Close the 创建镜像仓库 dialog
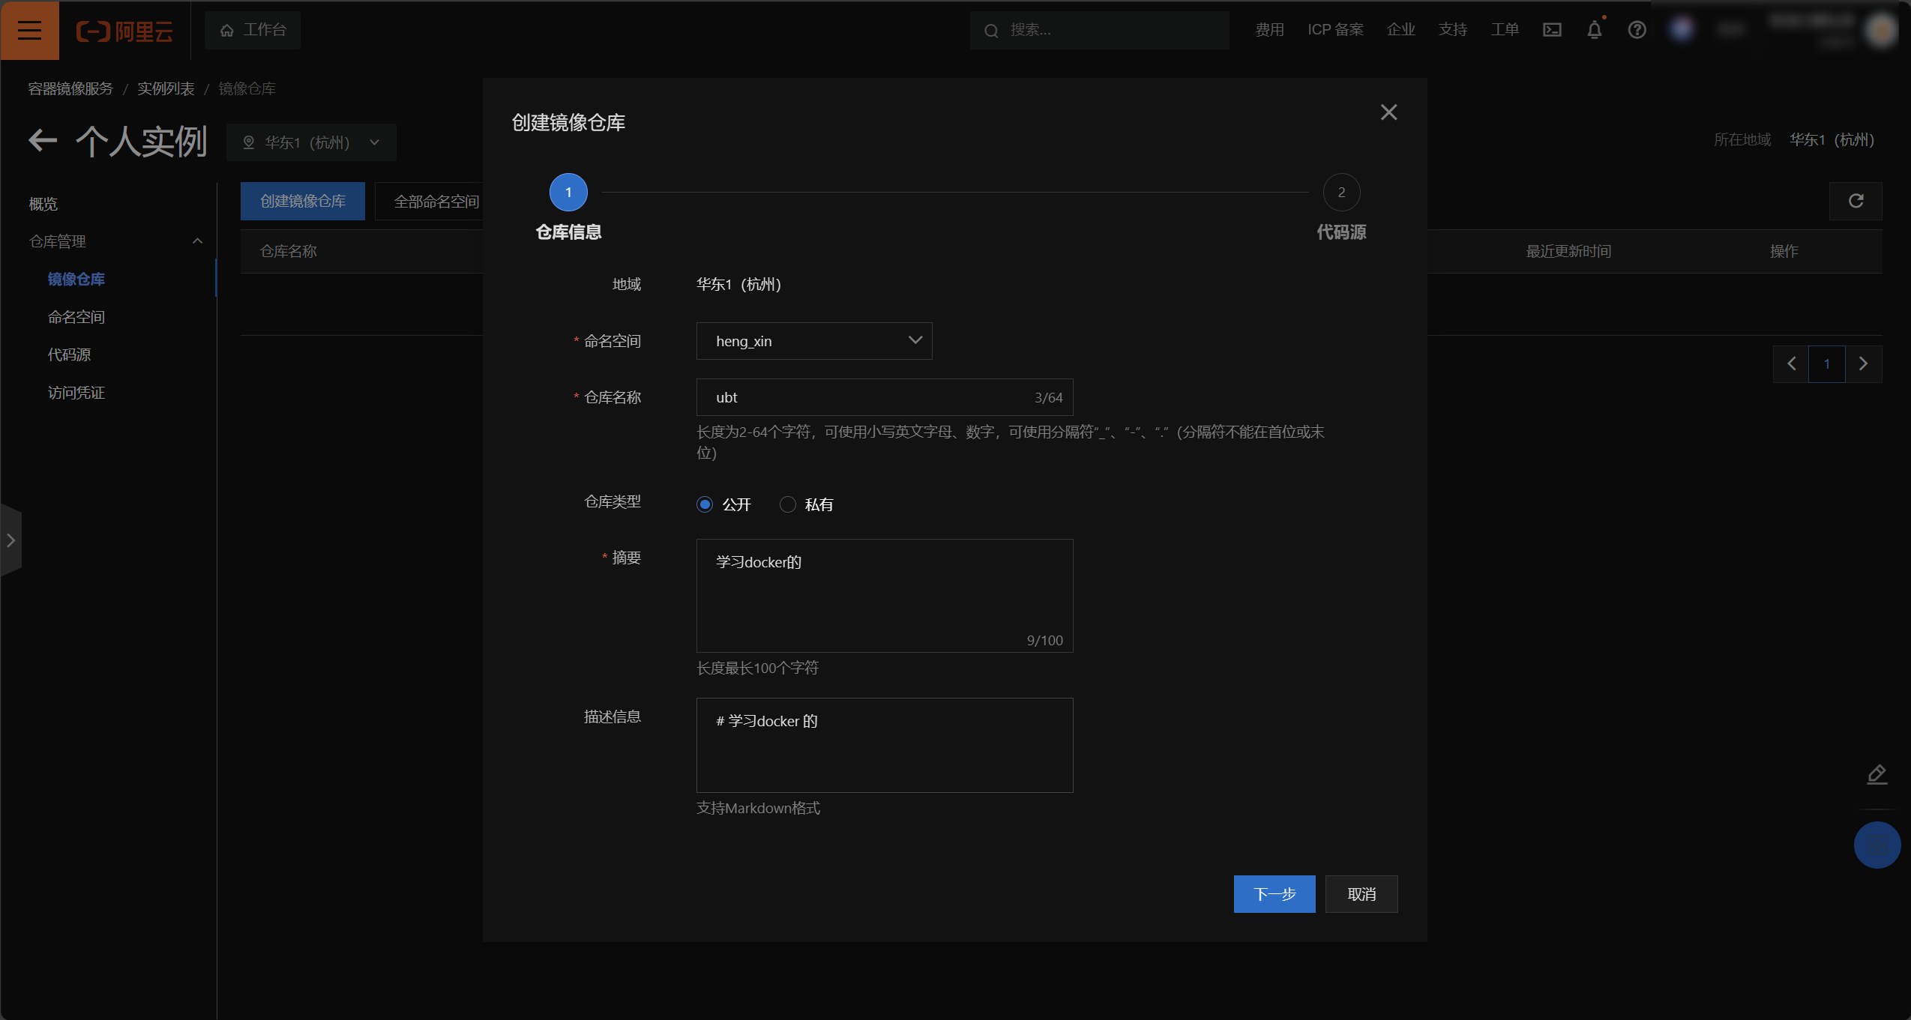 click(x=1388, y=112)
